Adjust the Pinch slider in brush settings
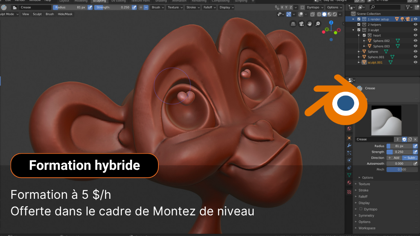 (x=402, y=169)
